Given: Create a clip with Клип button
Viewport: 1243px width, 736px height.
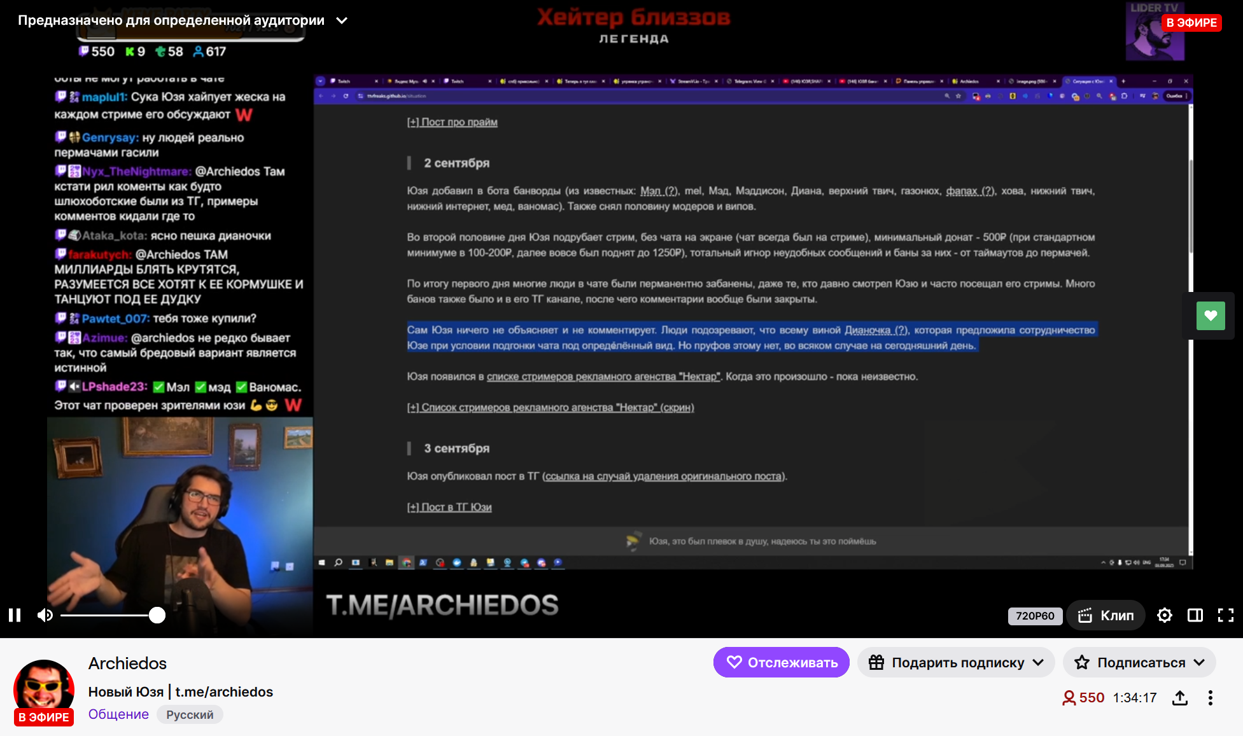Looking at the screenshot, I should 1106,616.
